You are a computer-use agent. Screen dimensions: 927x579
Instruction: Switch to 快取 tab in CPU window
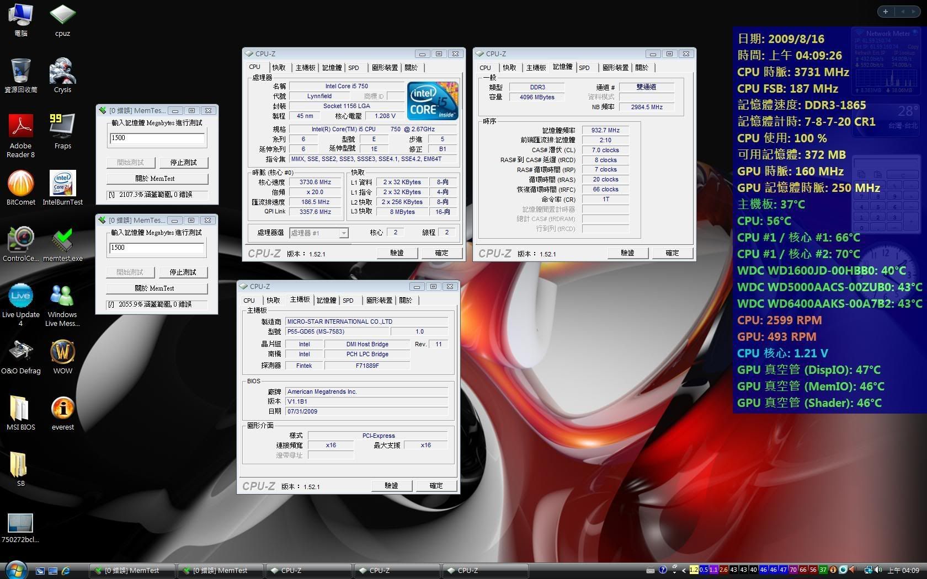(x=279, y=68)
